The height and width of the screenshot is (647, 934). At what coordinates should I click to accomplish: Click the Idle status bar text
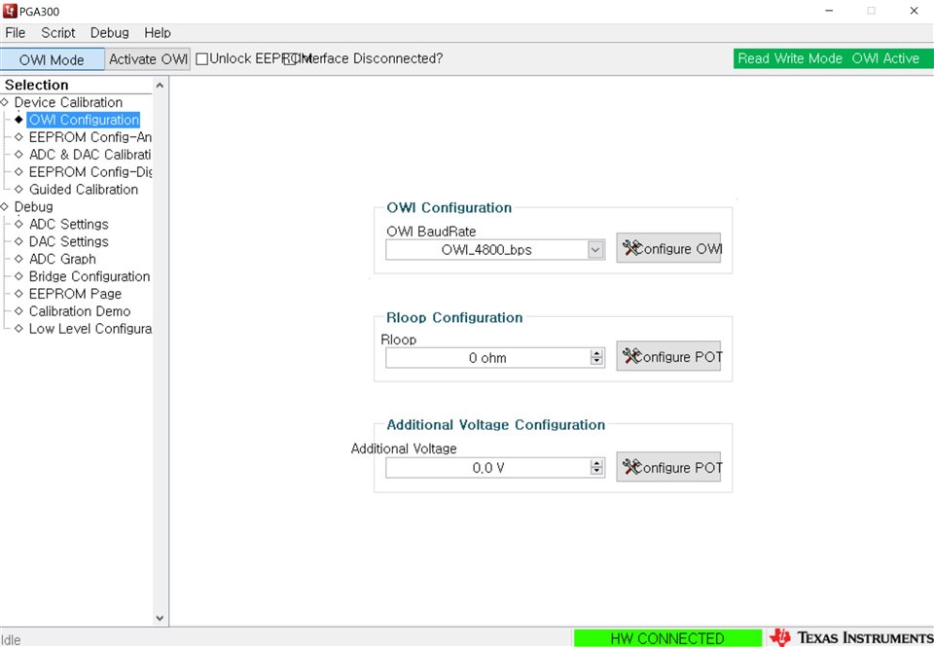click(x=11, y=639)
